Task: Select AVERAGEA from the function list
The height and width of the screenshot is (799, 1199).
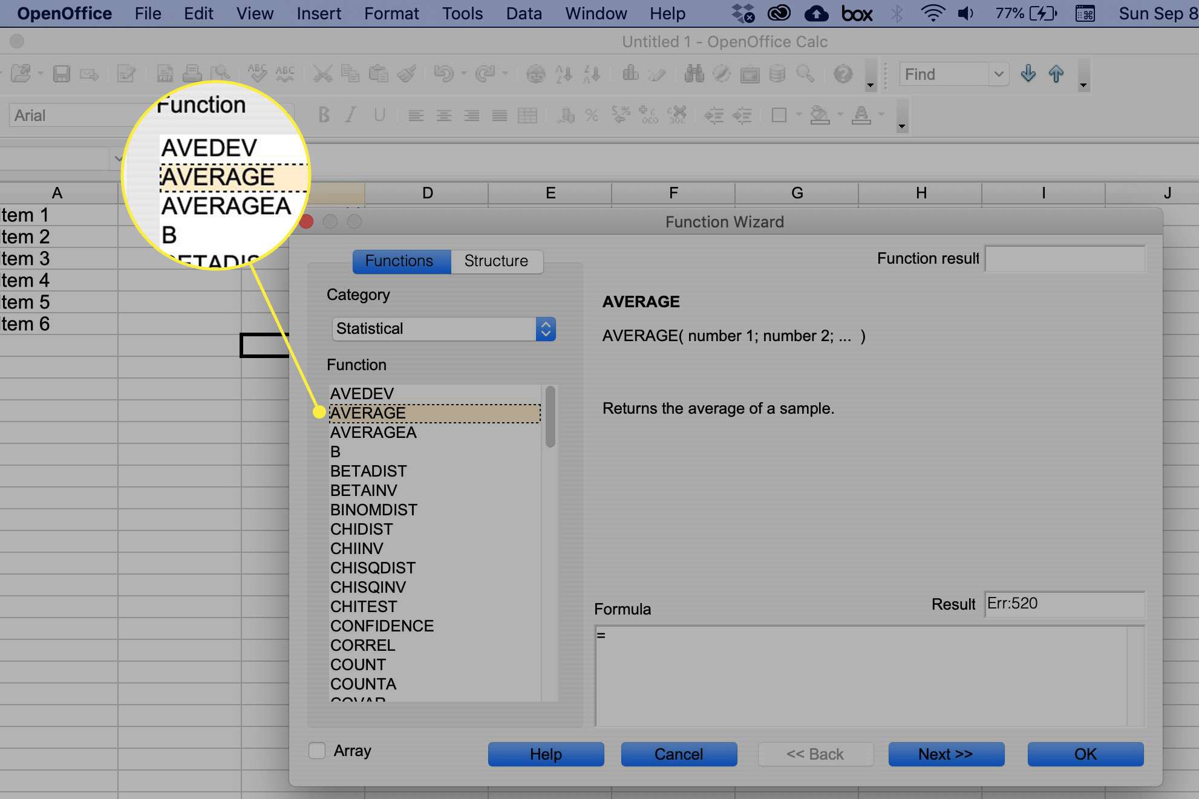Action: click(x=373, y=432)
